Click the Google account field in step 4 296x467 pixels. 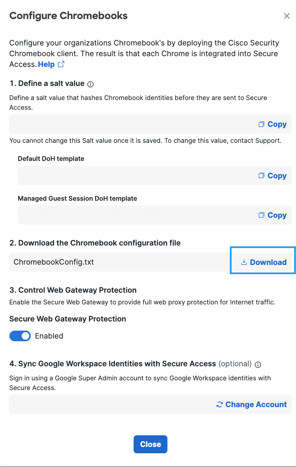(150, 404)
